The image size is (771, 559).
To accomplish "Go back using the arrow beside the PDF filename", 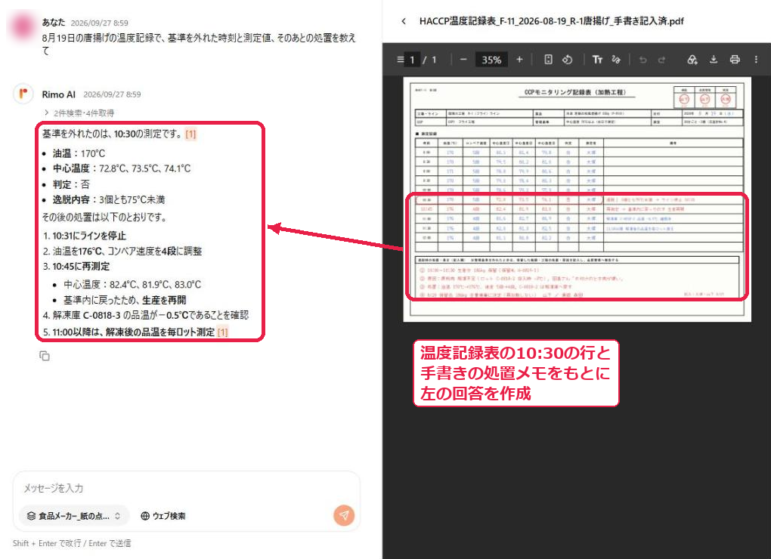I will tap(404, 21).
